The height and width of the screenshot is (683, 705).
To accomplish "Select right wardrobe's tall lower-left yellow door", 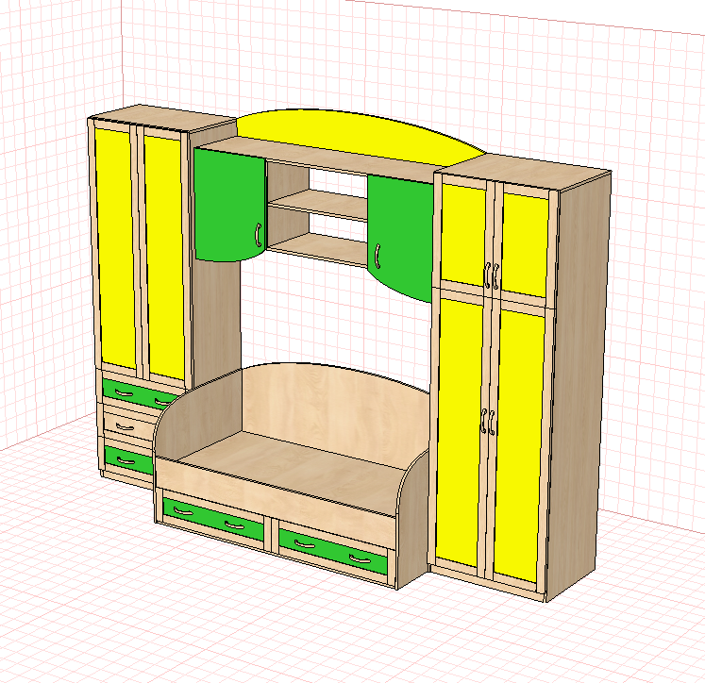I will (458, 431).
